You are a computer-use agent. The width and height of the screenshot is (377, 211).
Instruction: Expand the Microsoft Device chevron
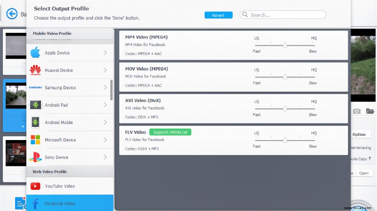105,140
